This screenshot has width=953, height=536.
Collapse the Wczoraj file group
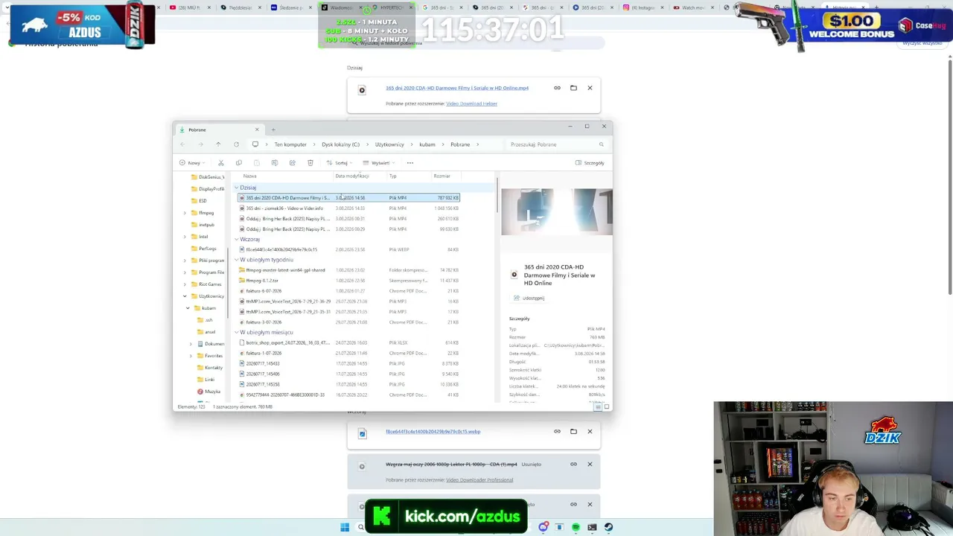(236, 239)
